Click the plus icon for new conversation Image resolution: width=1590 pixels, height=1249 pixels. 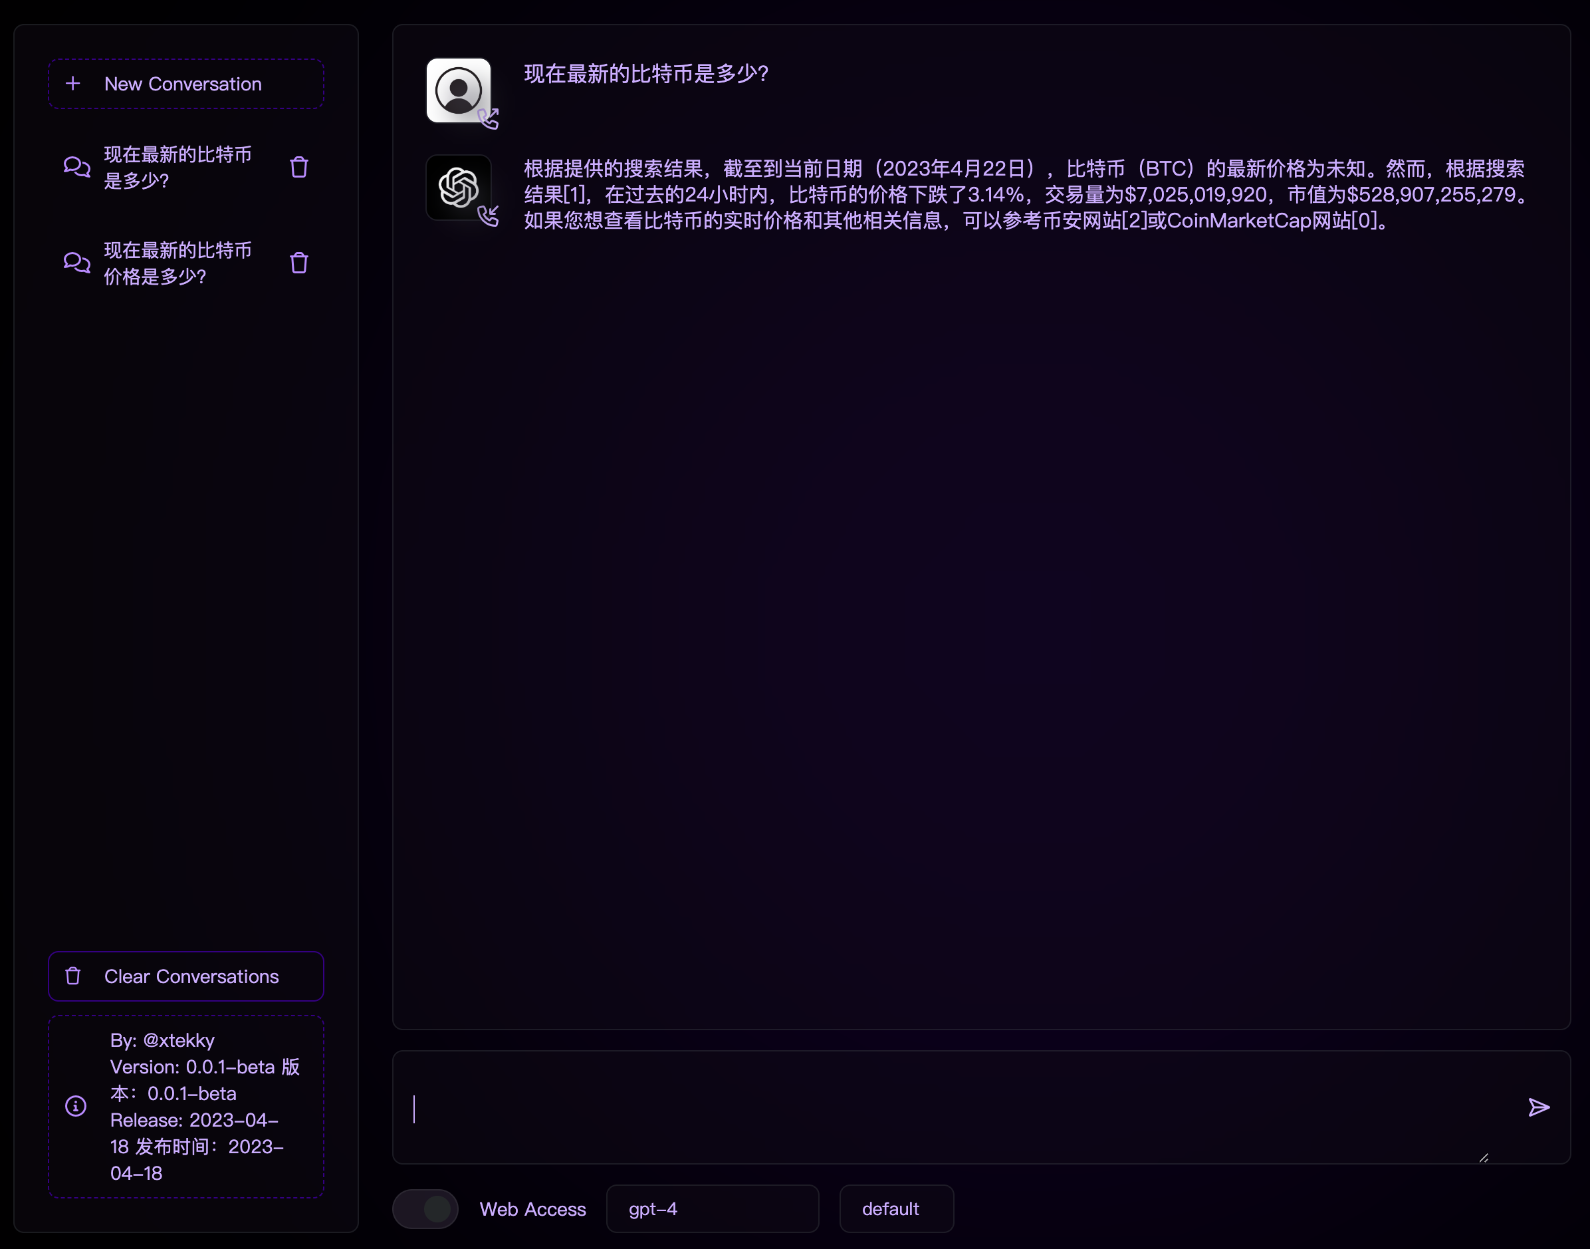(x=73, y=84)
